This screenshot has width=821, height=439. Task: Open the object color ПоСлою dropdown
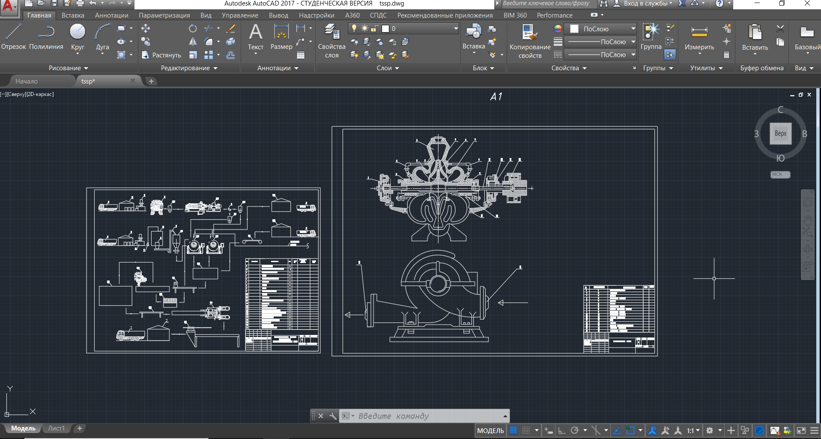pos(600,29)
